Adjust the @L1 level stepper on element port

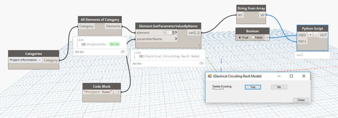coord(173,33)
